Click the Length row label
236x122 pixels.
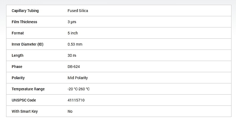(x=18, y=55)
